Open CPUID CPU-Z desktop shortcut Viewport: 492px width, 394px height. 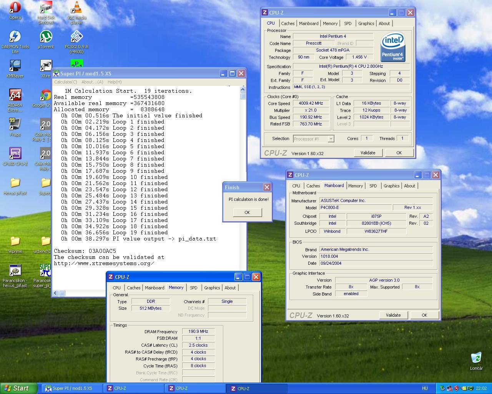point(15,157)
